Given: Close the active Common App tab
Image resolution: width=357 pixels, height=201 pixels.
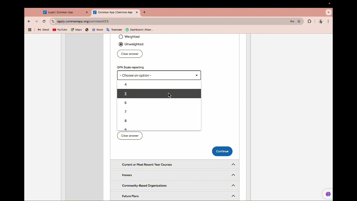Looking at the screenshot, I should (x=137, y=12).
